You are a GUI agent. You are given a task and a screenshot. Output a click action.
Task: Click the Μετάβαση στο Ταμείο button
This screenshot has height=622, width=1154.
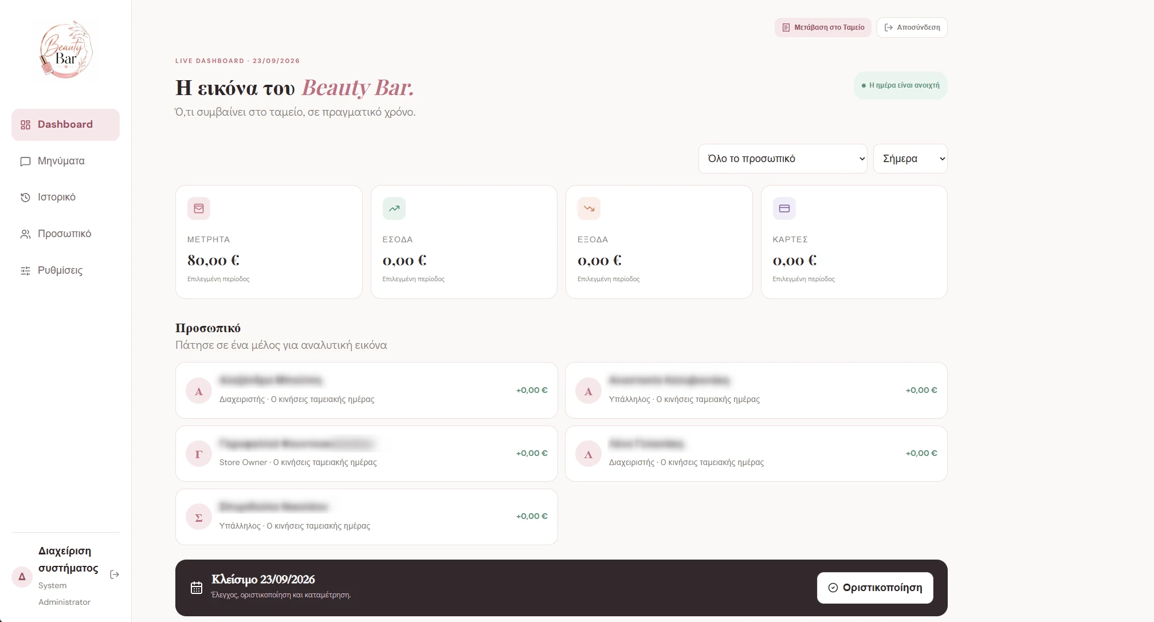823,27
